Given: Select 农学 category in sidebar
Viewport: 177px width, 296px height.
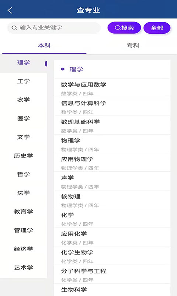Looking at the screenshot, I should tap(23, 100).
